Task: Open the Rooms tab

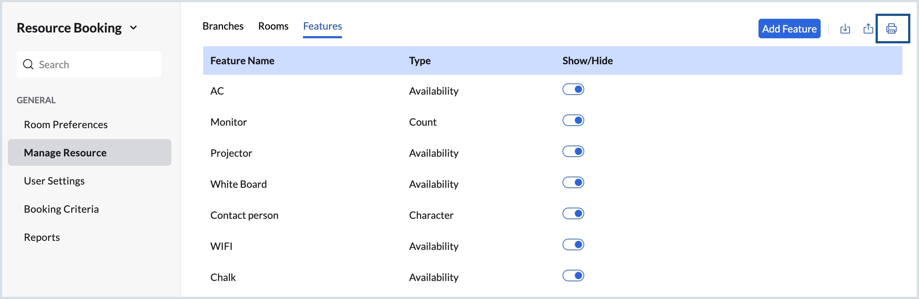Action: (273, 26)
